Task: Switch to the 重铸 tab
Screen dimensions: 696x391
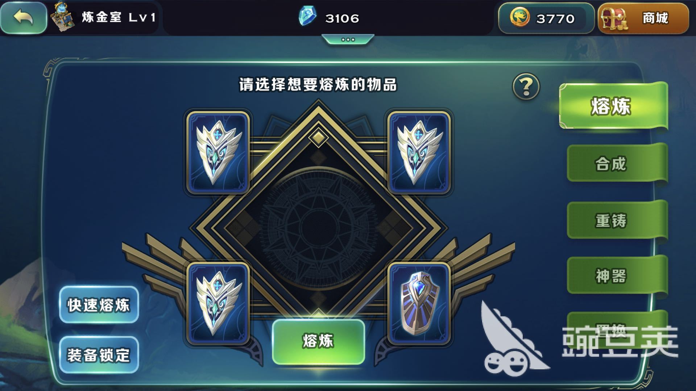Action: [x=617, y=220]
